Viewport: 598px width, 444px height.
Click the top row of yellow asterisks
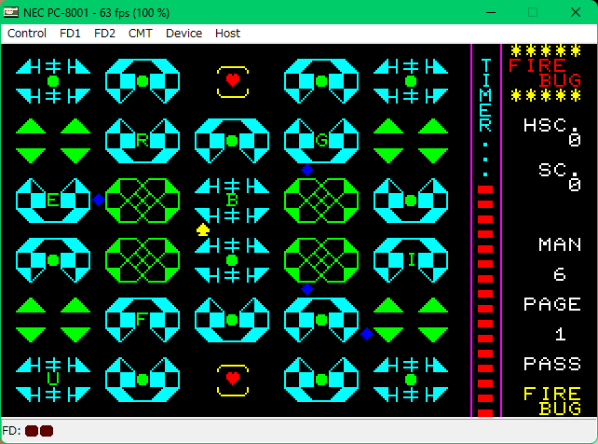coord(545,50)
